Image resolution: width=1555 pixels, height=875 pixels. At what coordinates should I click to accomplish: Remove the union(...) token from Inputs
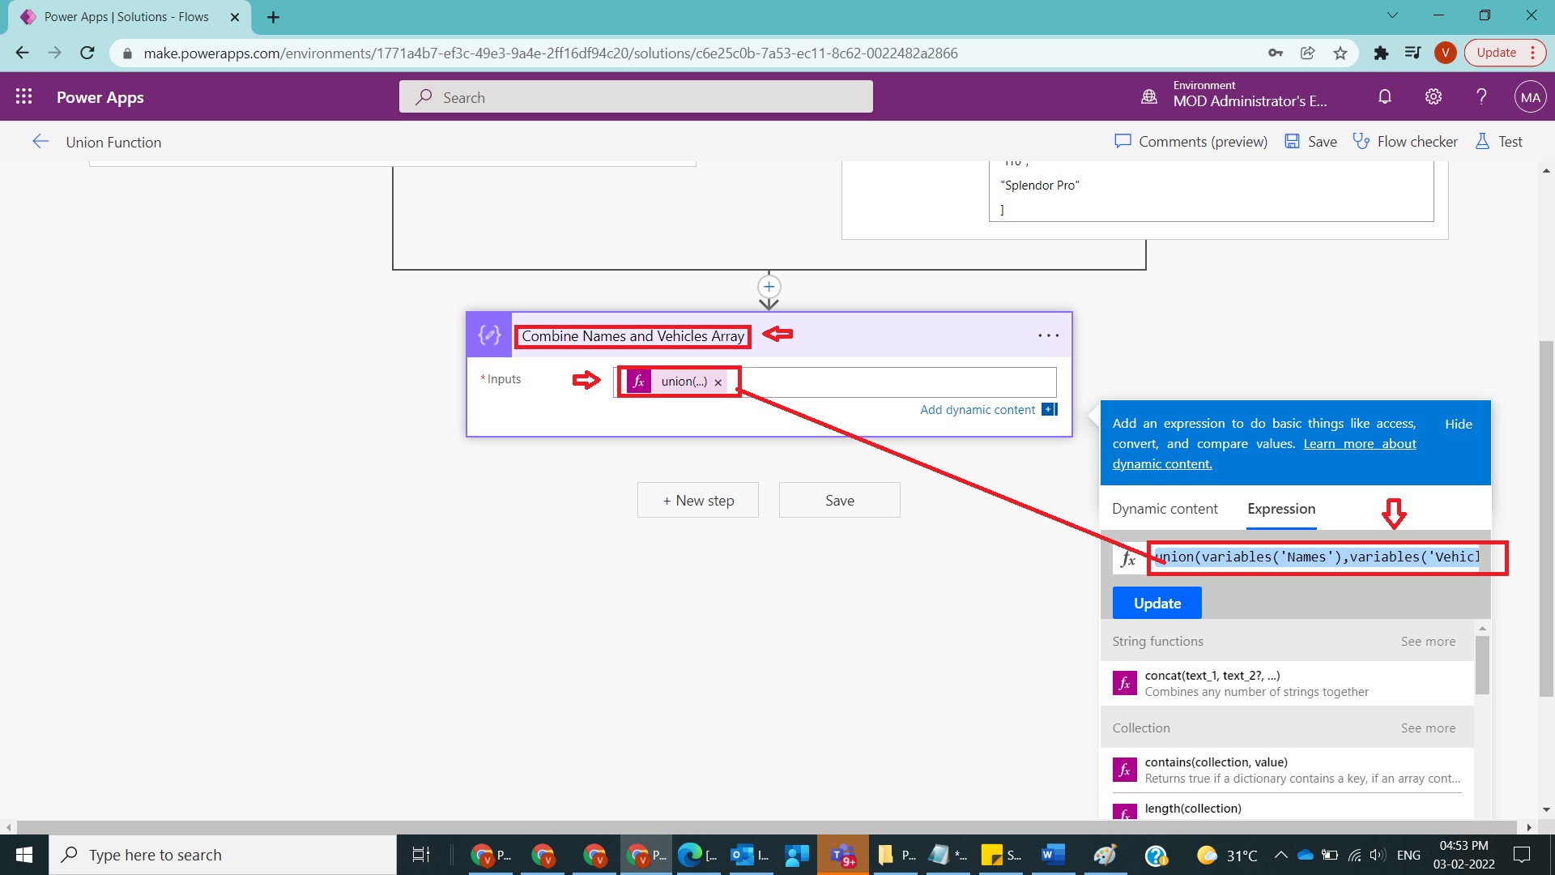pos(718,382)
